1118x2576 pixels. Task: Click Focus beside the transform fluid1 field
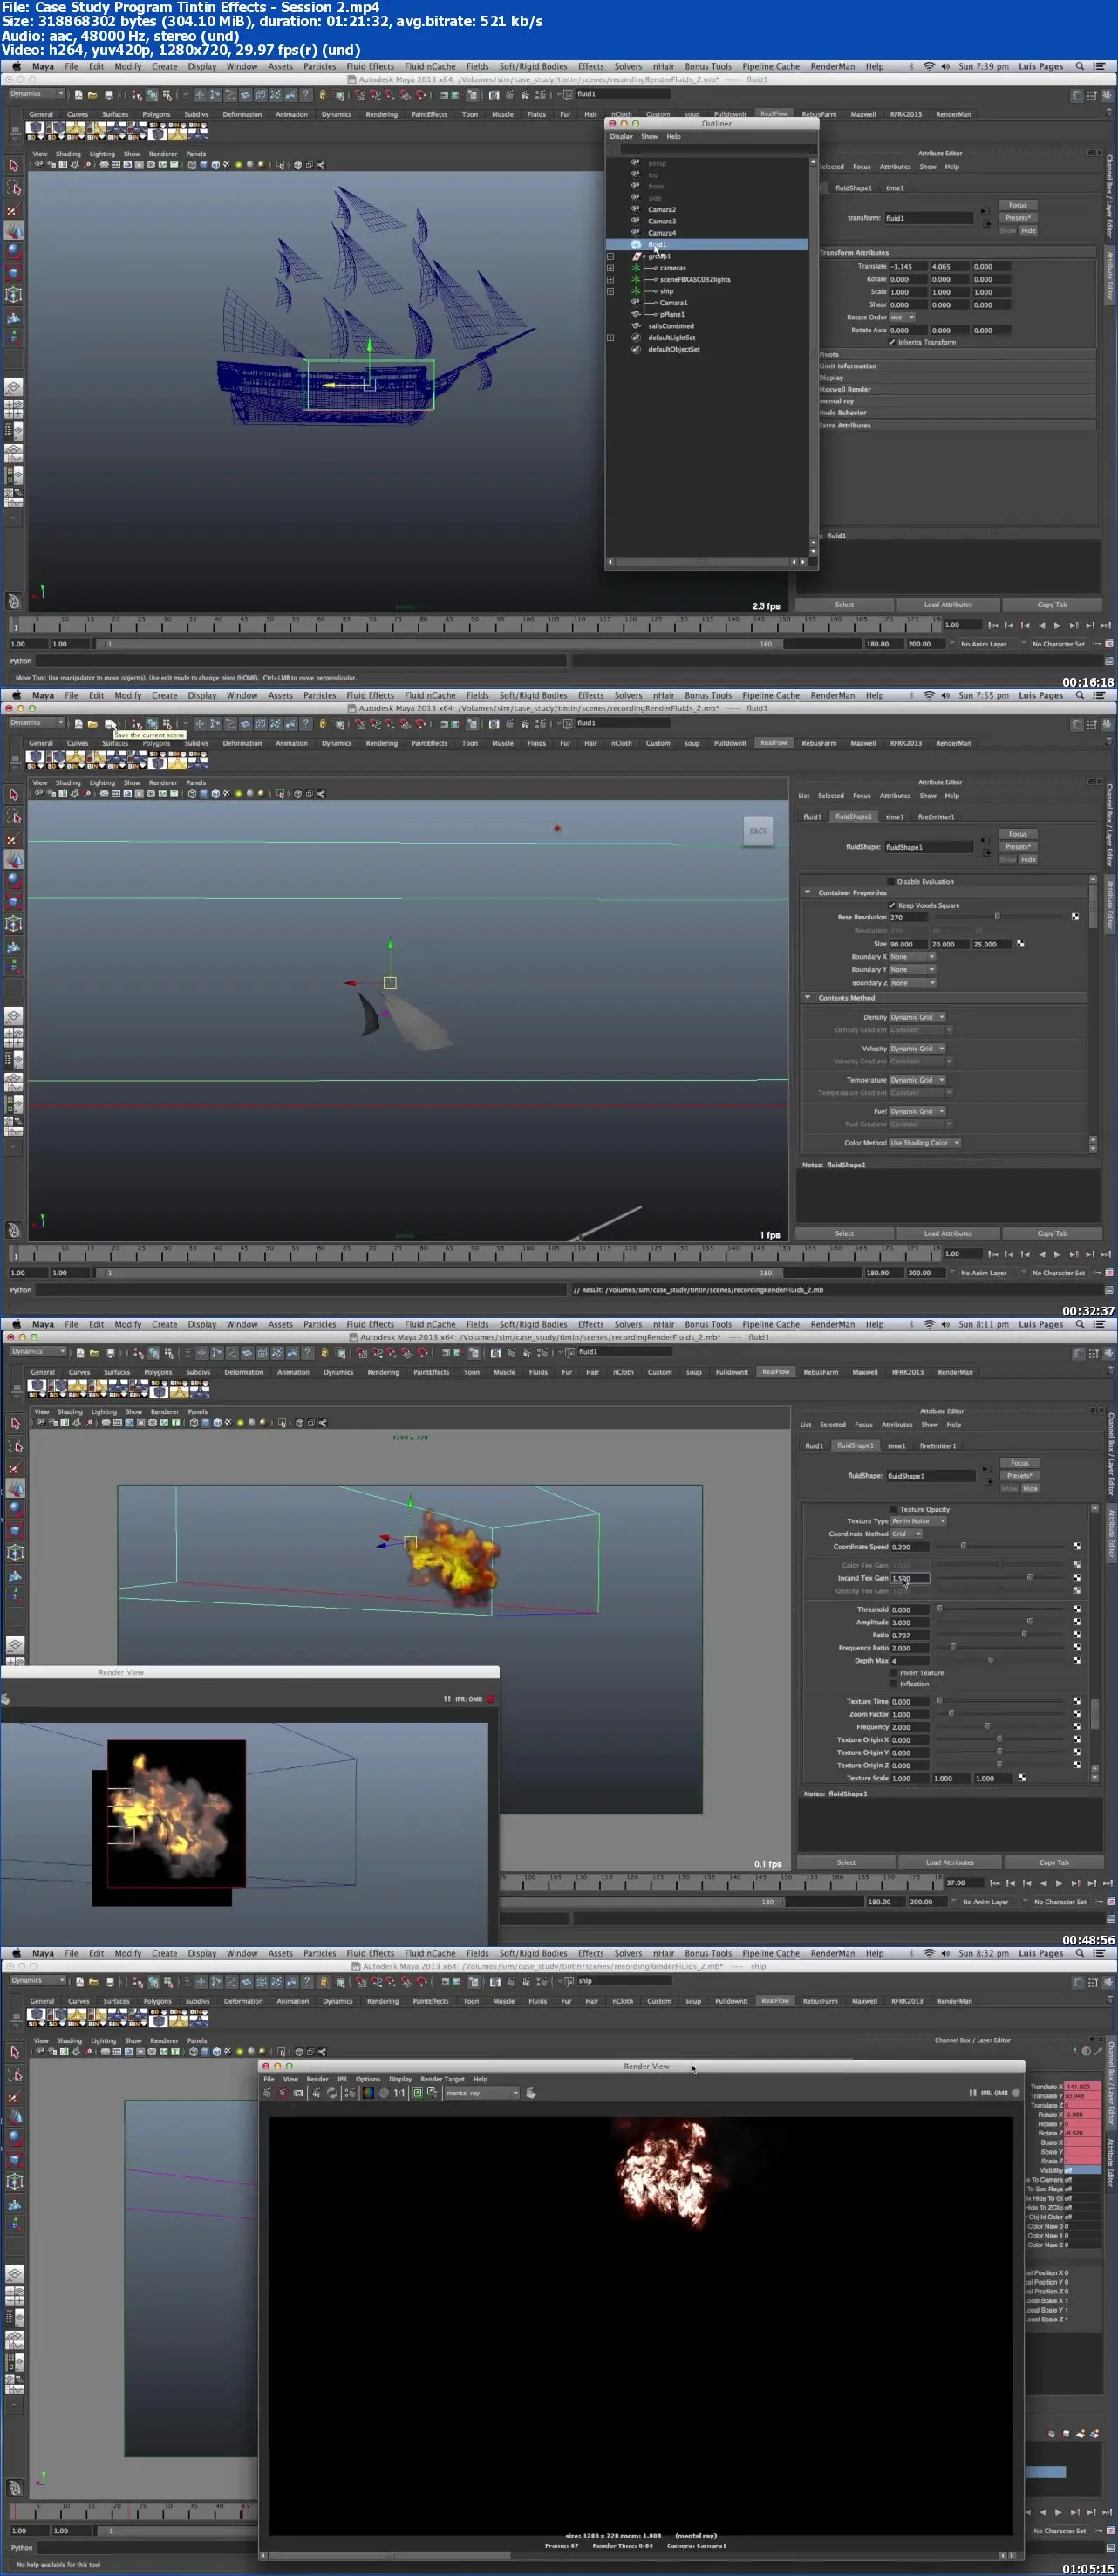[1018, 205]
